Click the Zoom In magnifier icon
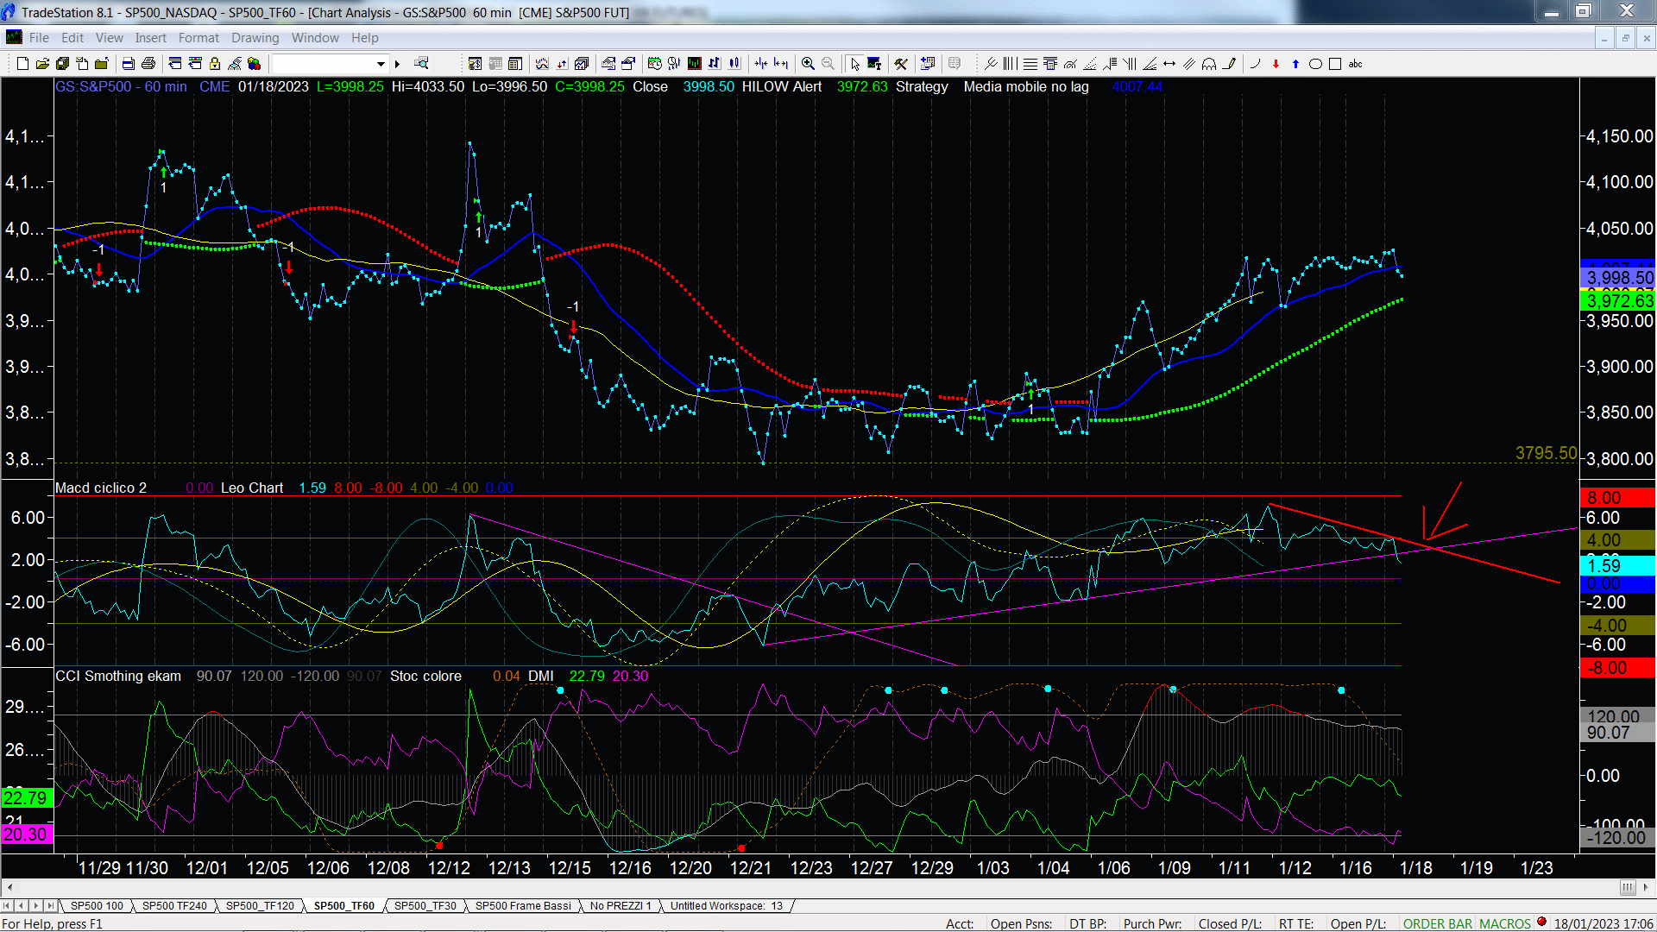Screen dimensions: 1657x932 (808, 64)
